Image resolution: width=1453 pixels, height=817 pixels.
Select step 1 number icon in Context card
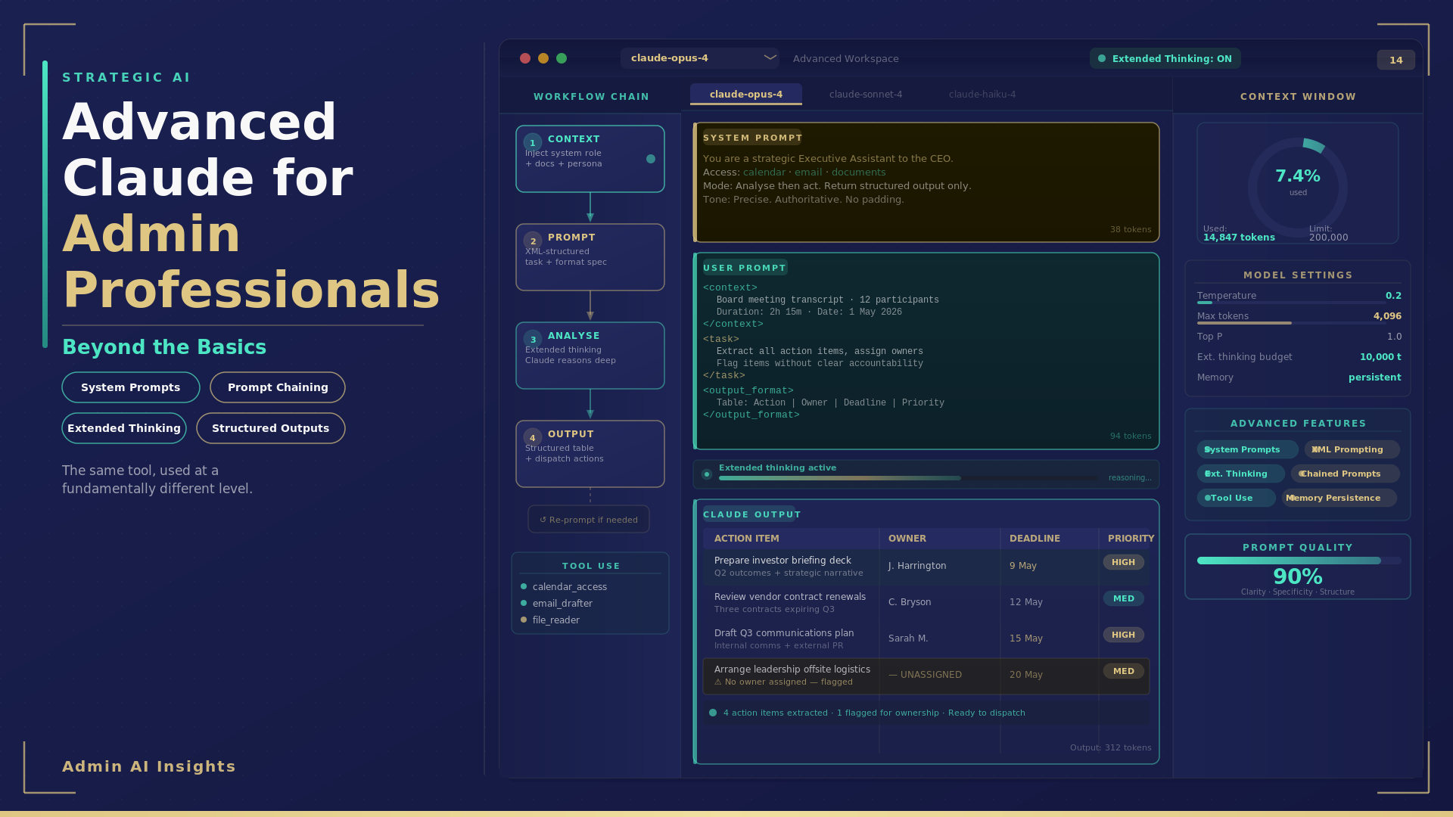pyautogui.click(x=533, y=142)
